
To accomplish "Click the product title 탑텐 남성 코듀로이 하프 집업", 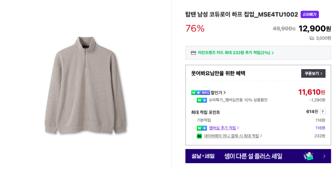I will coord(241,14).
